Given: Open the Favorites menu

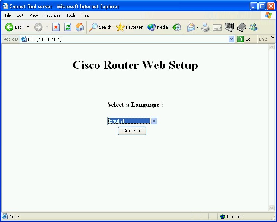Looking at the screenshot, I should point(52,15).
